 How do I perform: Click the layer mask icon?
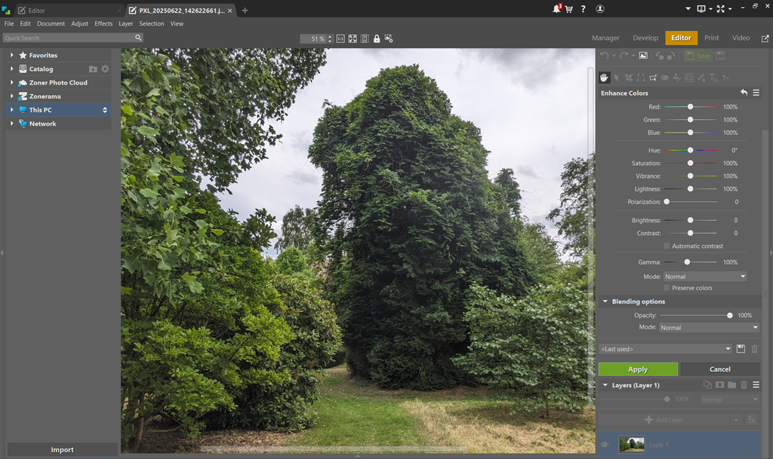[x=720, y=384]
